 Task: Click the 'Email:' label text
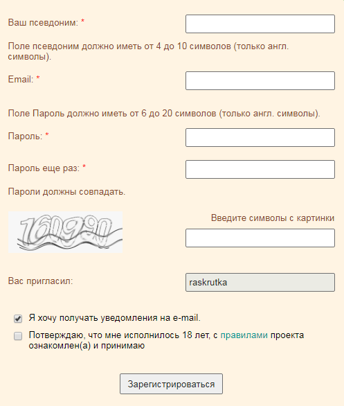(x=21, y=79)
